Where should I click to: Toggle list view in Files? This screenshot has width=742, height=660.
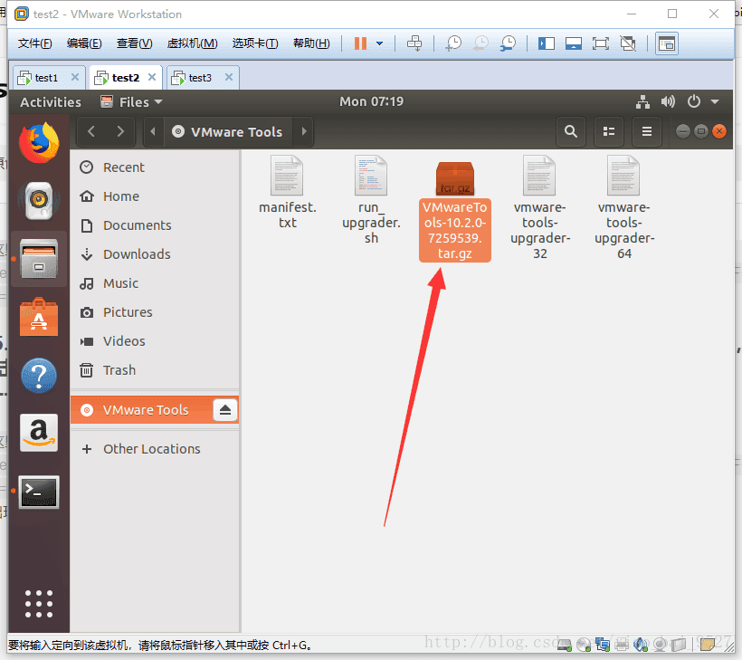click(x=609, y=131)
